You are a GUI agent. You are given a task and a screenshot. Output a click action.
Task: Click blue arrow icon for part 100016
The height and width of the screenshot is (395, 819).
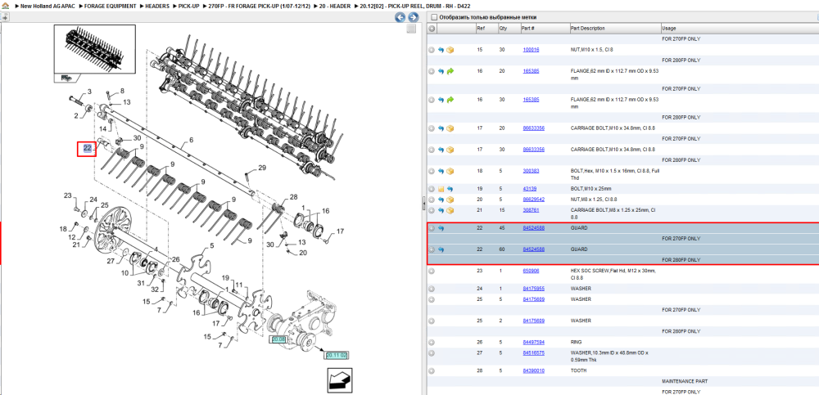[x=441, y=50]
